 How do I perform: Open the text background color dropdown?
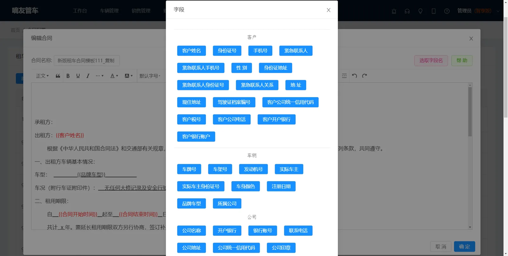coord(129,76)
